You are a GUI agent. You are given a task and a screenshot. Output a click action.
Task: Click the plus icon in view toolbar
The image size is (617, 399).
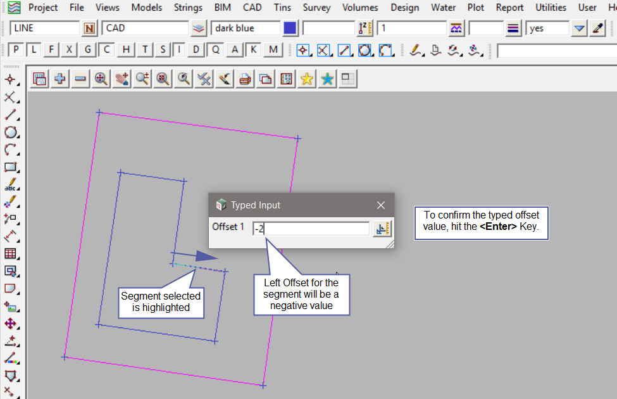60,79
